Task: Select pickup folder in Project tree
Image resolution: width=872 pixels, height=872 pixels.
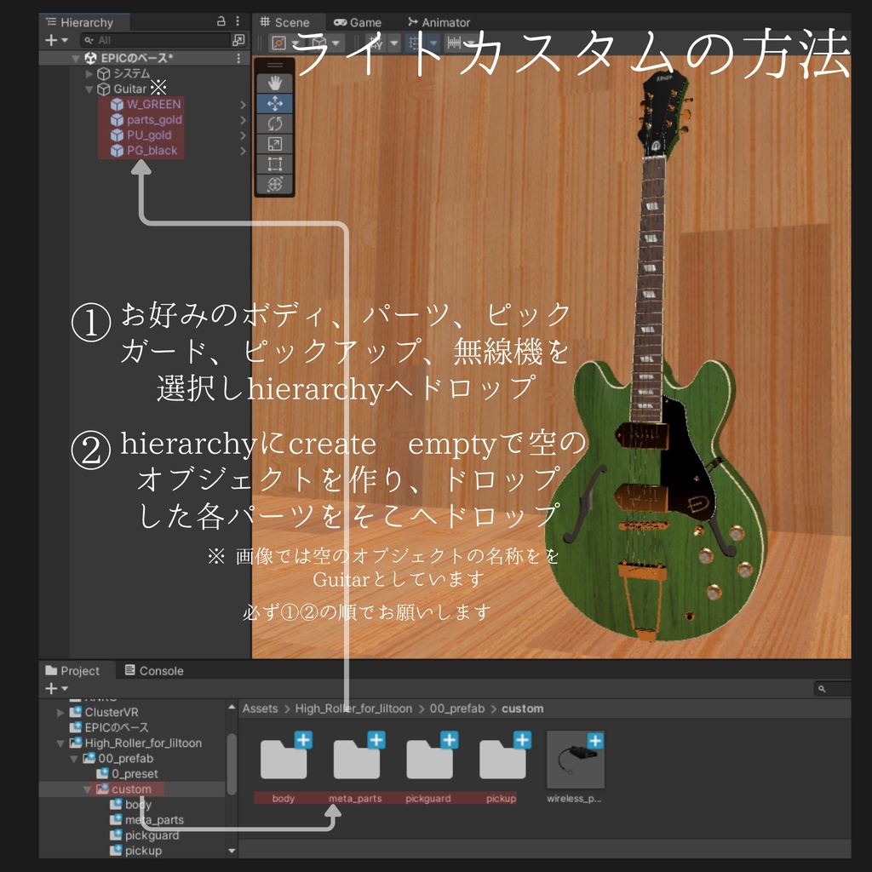Action: [x=136, y=851]
